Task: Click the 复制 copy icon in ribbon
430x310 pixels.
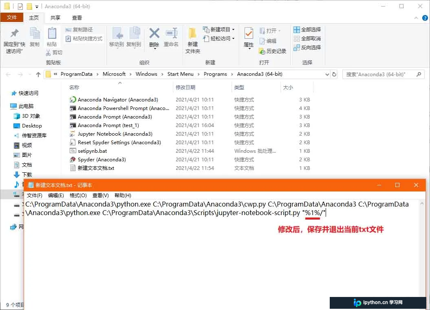Action: [35, 34]
